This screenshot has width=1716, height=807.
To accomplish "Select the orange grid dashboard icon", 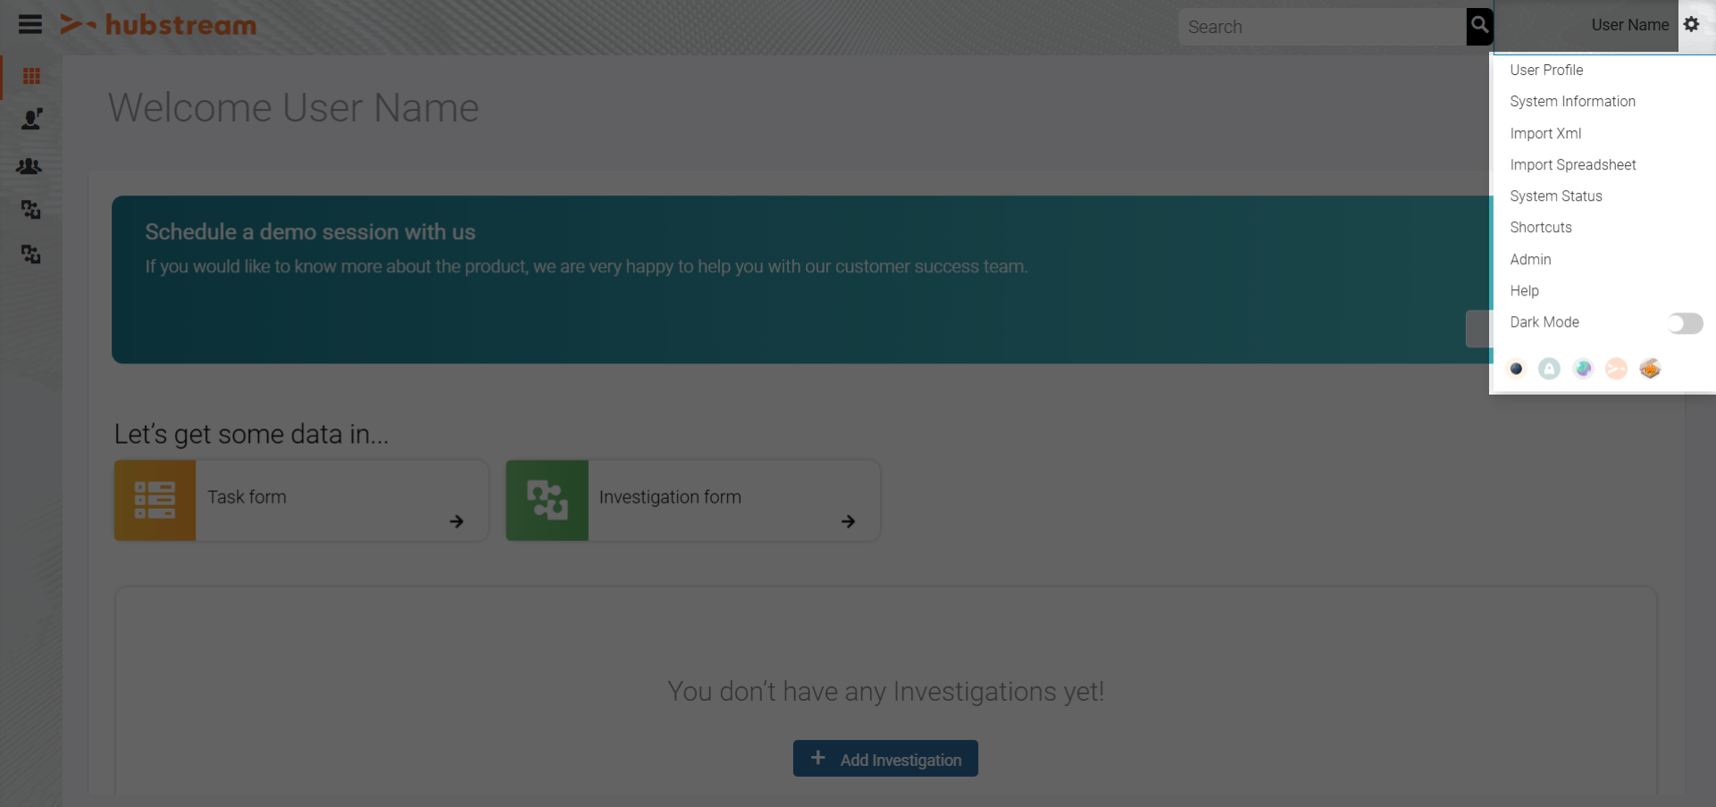I will 31,76.
